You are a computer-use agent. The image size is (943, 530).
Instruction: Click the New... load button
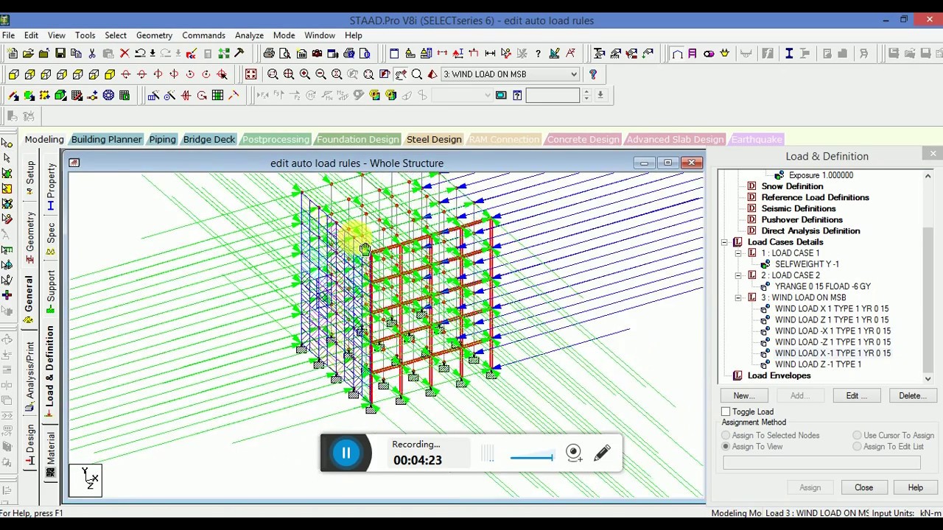point(744,396)
